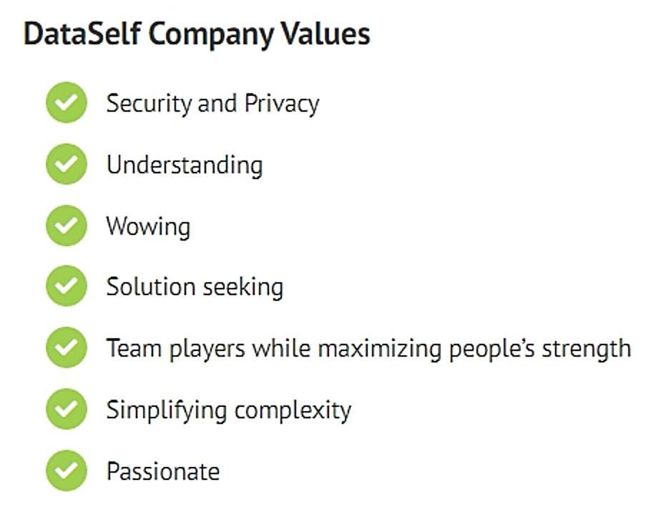Click the Understanding list item text
Image resolution: width=651 pixels, height=510 pixels.
pos(185,166)
